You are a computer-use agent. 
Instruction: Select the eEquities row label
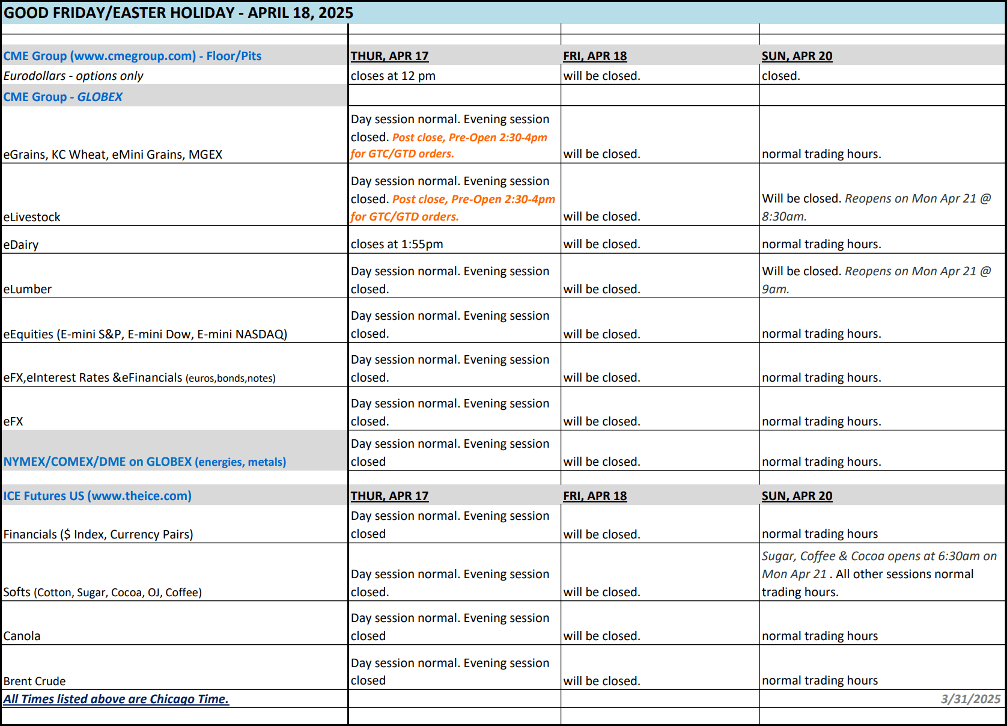click(x=145, y=334)
